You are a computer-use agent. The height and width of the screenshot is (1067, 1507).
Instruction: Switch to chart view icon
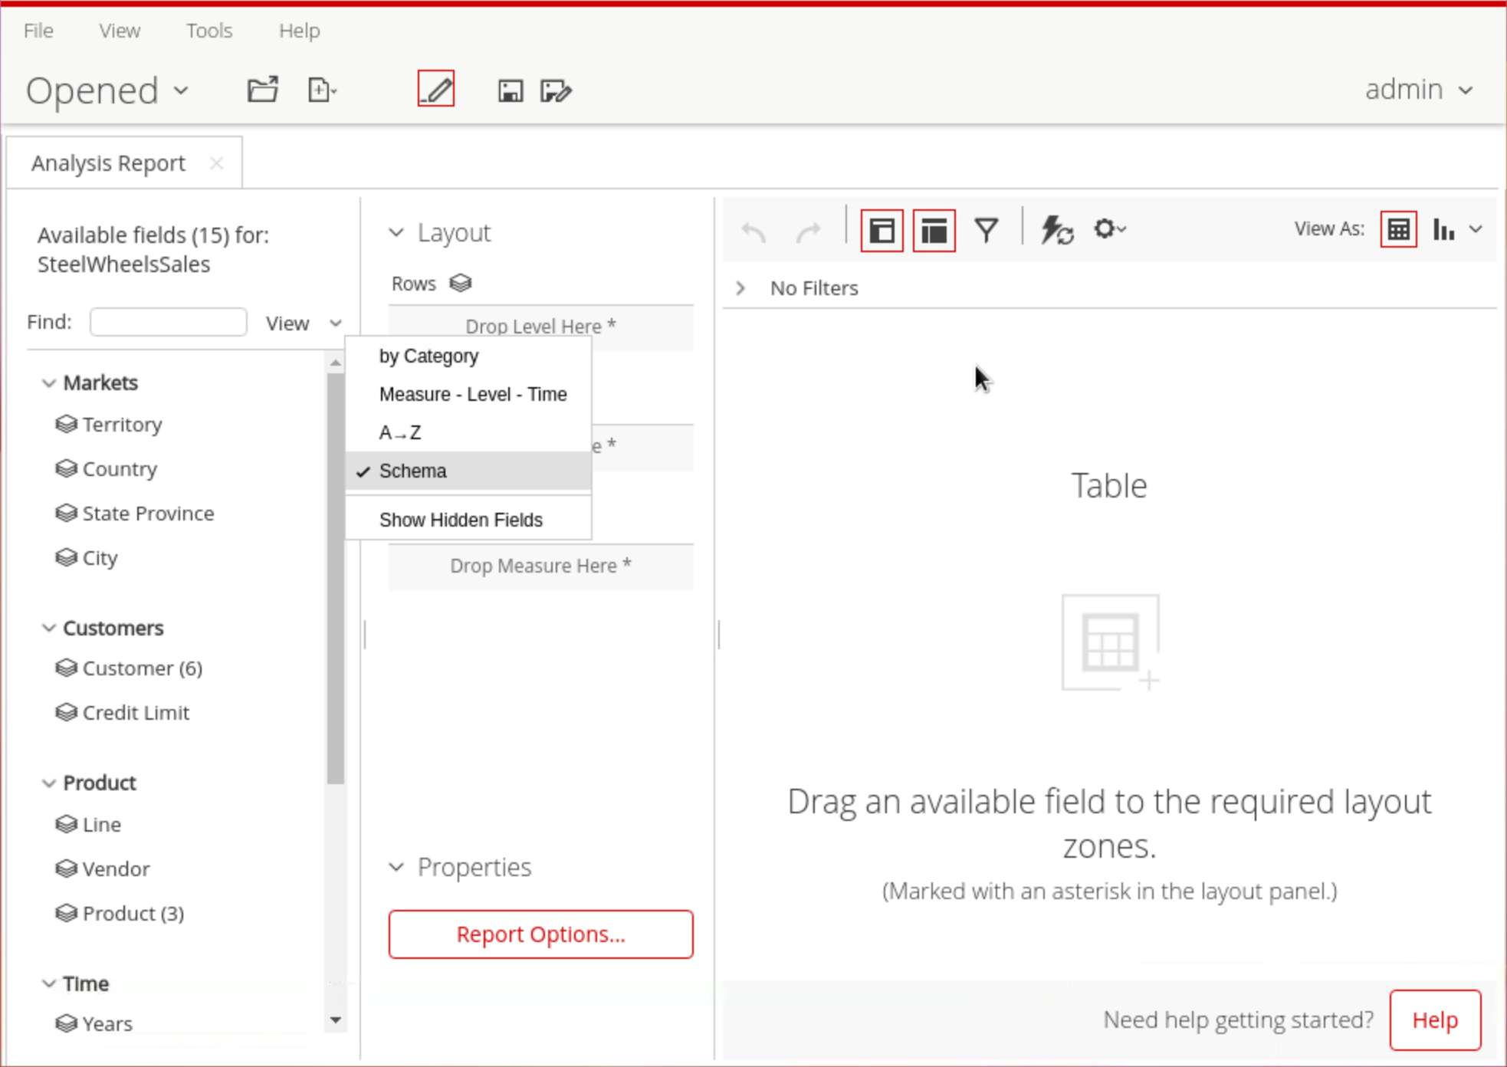[1444, 229]
